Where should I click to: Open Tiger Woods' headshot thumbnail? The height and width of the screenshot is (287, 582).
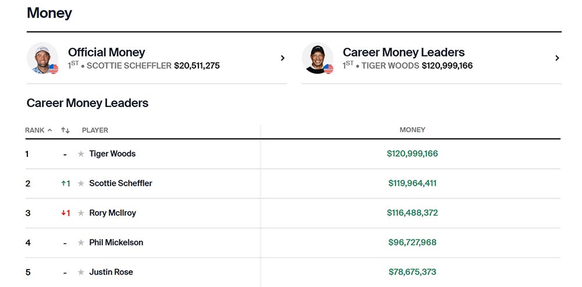coord(317,58)
